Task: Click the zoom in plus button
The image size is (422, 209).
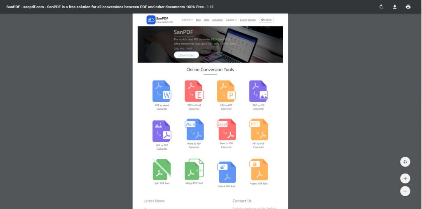Action: (405, 178)
